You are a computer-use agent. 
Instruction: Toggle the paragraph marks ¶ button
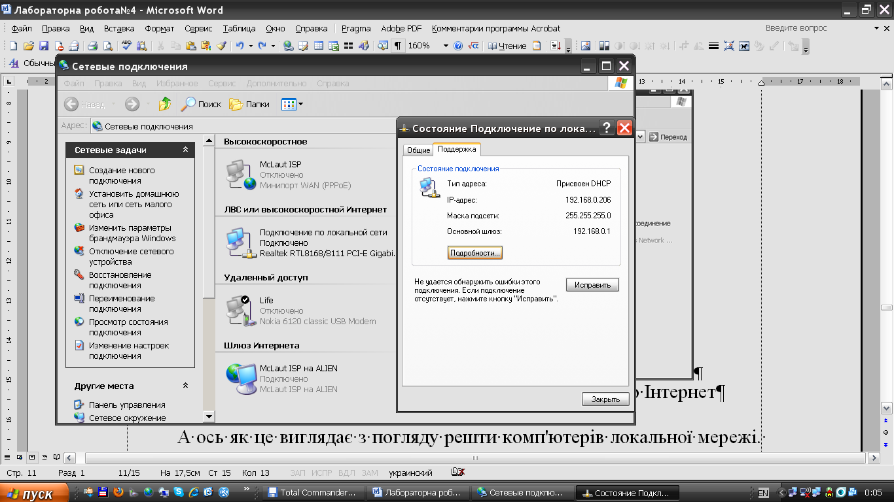coord(397,46)
